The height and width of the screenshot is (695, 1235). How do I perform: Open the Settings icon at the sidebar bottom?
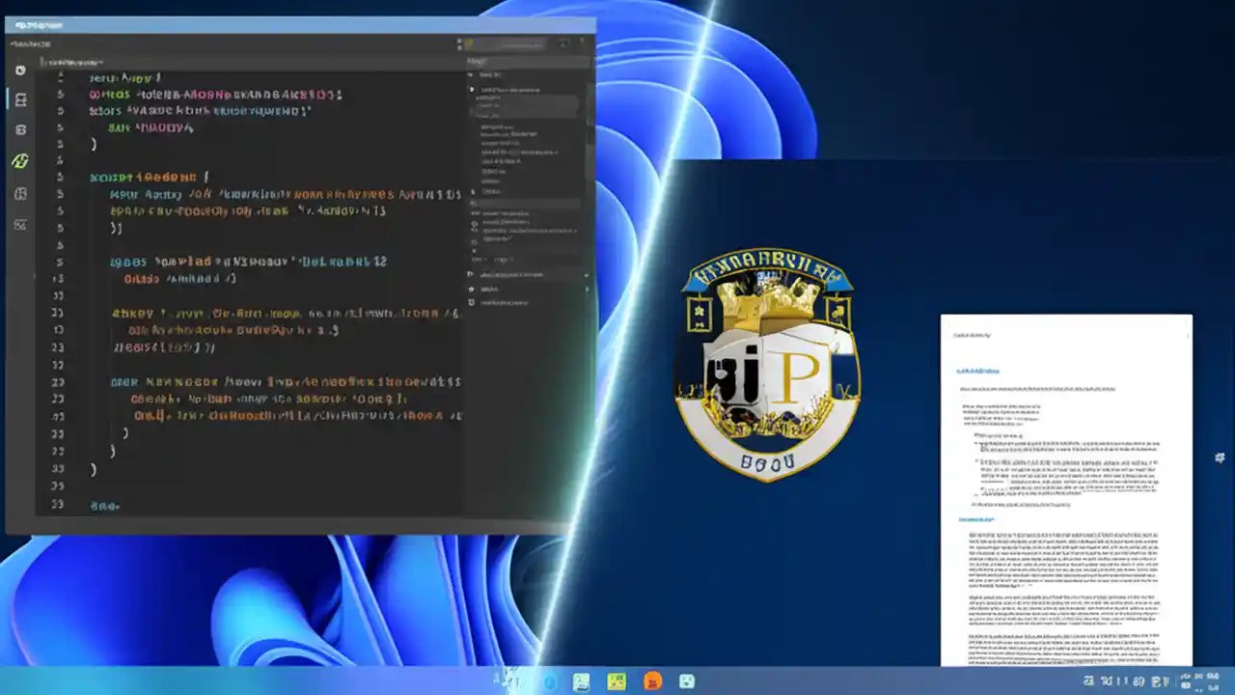coord(19,225)
